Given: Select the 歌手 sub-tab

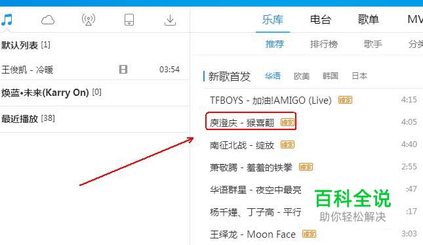Looking at the screenshot, I should pyautogui.click(x=373, y=44).
